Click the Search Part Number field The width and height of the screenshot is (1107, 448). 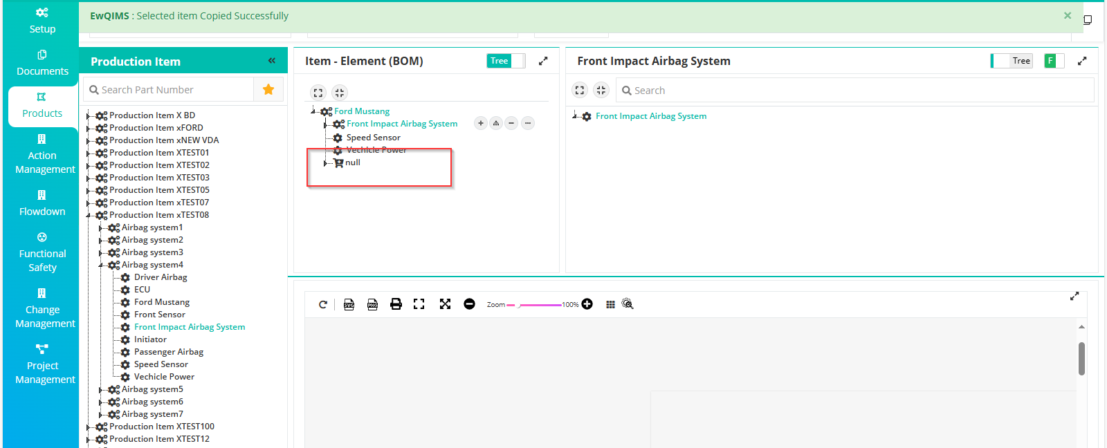(x=168, y=90)
